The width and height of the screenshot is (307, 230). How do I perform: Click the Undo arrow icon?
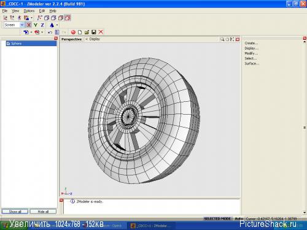click(x=50, y=33)
